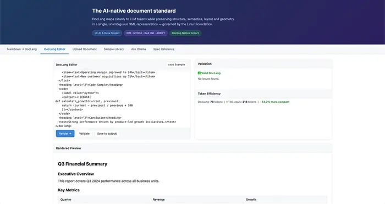Click the blue Render button
The height and width of the screenshot is (204, 385).
click(x=65, y=134)
